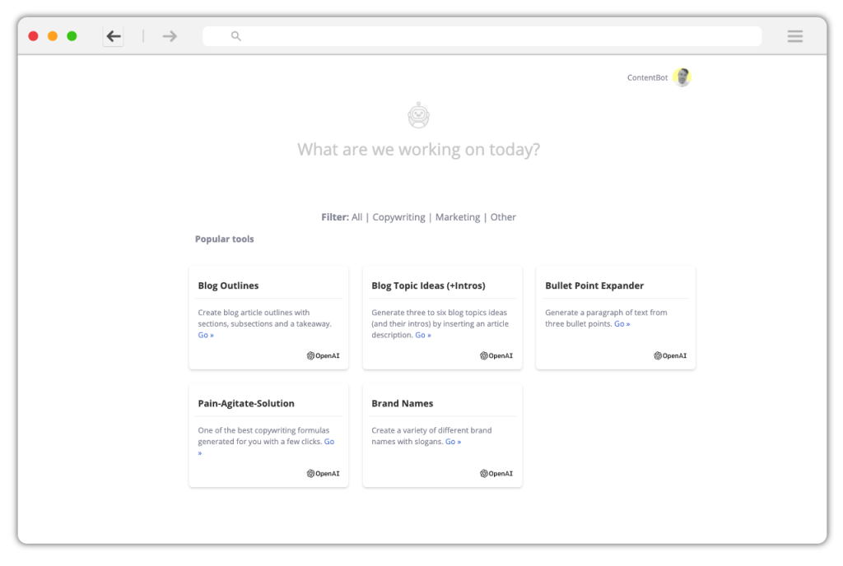This screenshot has height=566, width=843.
Task: Click OpenAI logo on Bullet Point Expander card
Action: coord(670,355)
